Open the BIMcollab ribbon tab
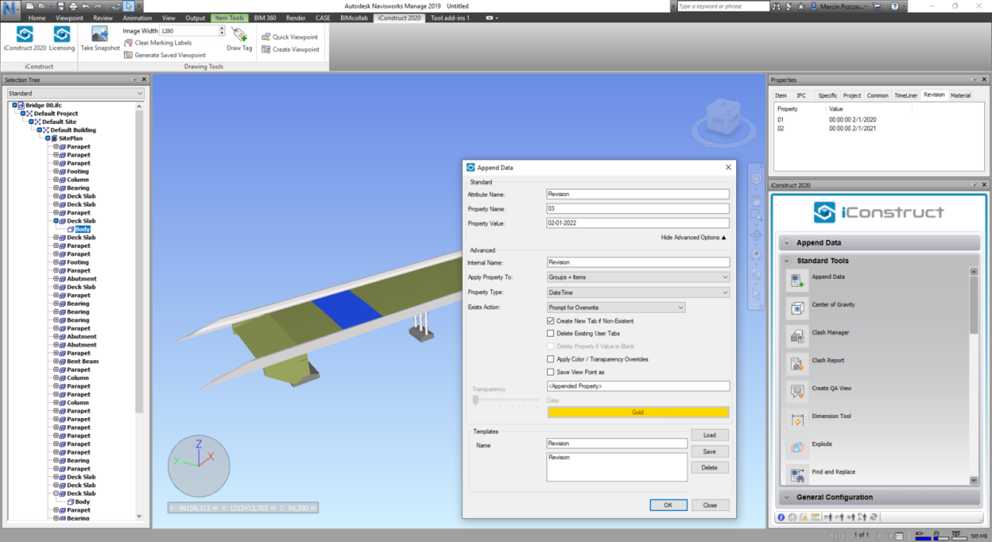 (353, 18)
